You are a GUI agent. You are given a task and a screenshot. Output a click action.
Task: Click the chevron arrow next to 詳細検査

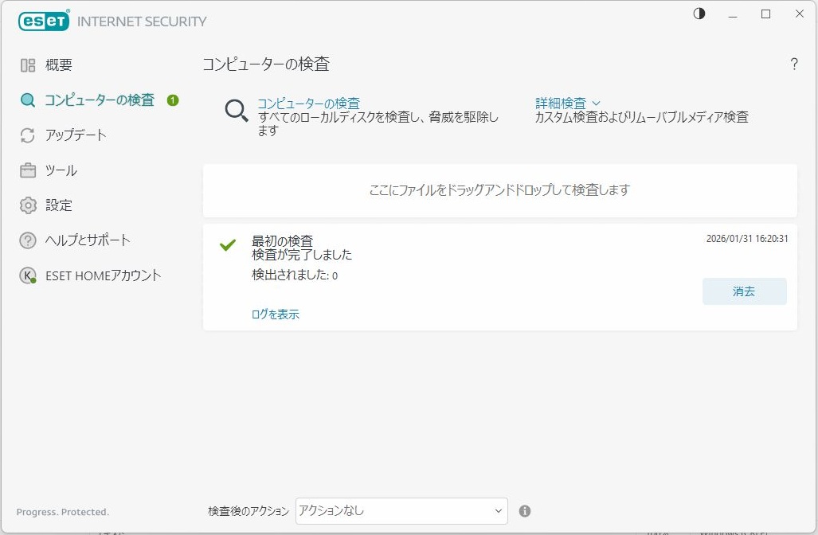tap(597, 103)
